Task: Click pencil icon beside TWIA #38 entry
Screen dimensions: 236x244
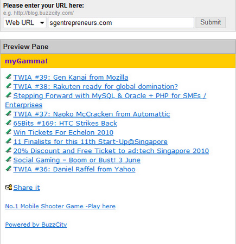Action: coord(8,86)
